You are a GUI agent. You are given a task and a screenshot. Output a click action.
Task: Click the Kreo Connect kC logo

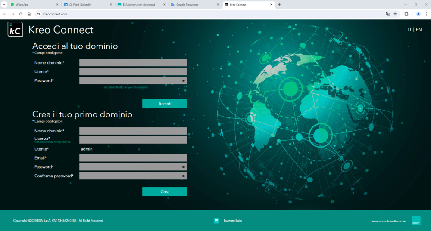click(15, 29)
